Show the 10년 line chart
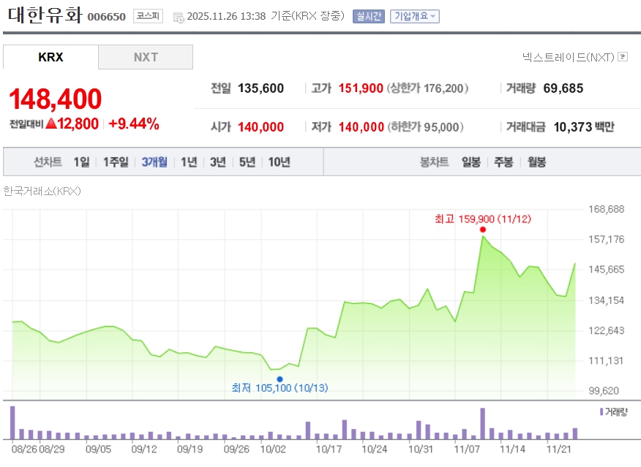This screenshot has width=641, height=467. 279,162
